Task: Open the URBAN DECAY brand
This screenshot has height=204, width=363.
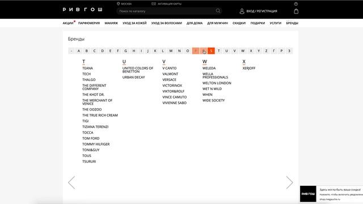Action: 134,78
